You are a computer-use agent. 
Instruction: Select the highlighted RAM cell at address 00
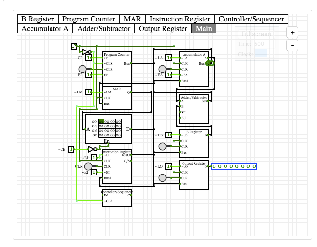[x=101, y=122]
